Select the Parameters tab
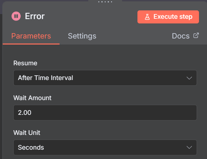This screenshot has width=207, height=159. [31, 36]
